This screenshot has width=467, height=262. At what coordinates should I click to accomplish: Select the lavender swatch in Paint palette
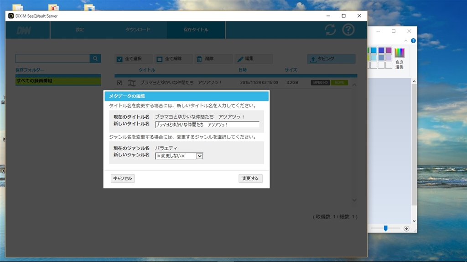[389, 58]
